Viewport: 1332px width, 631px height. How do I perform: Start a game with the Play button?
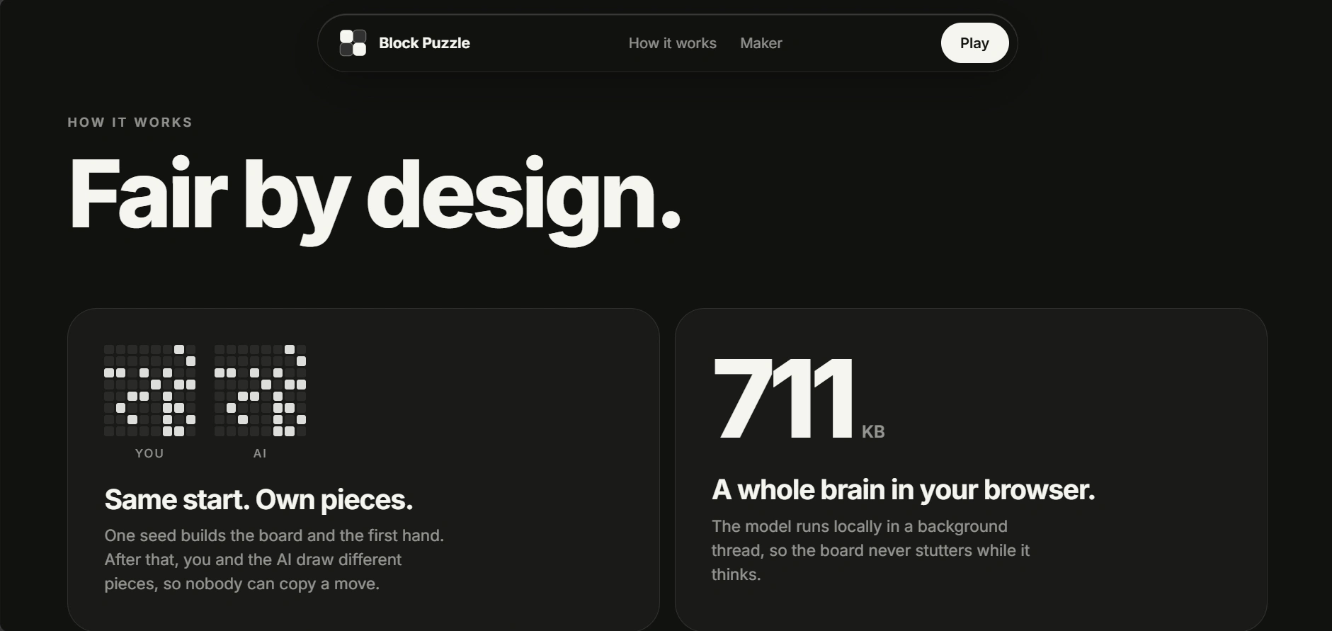974,43
